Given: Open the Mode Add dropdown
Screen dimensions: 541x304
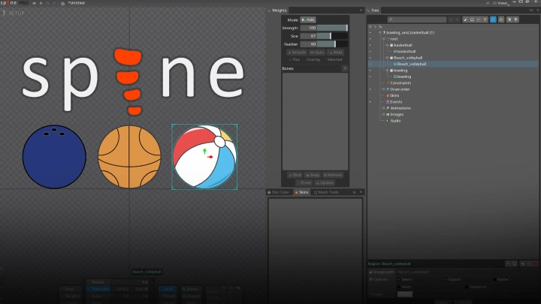Looking at the screenshot, I should tap(308, 20).
